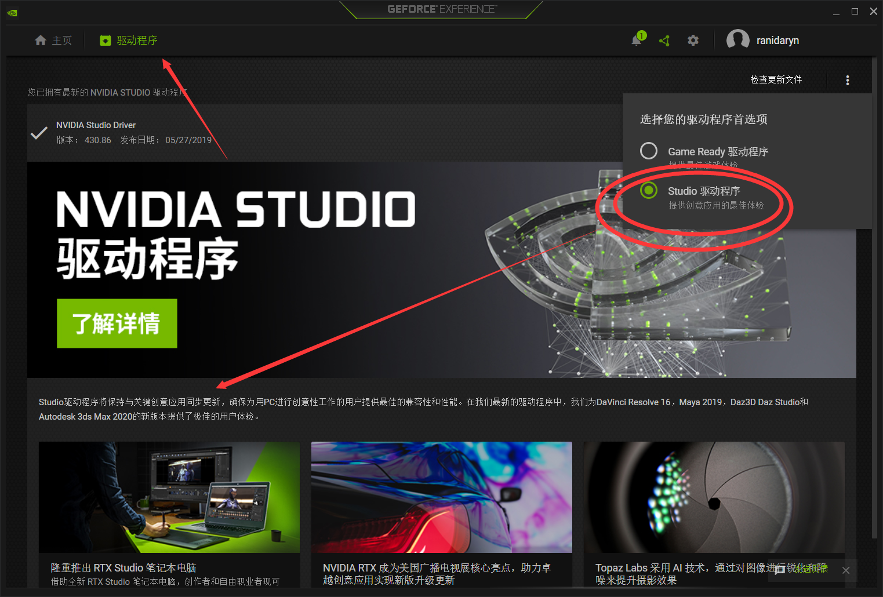Toggle the three-dot driver options menu
883x597 pixels.
tap(847, 80)
